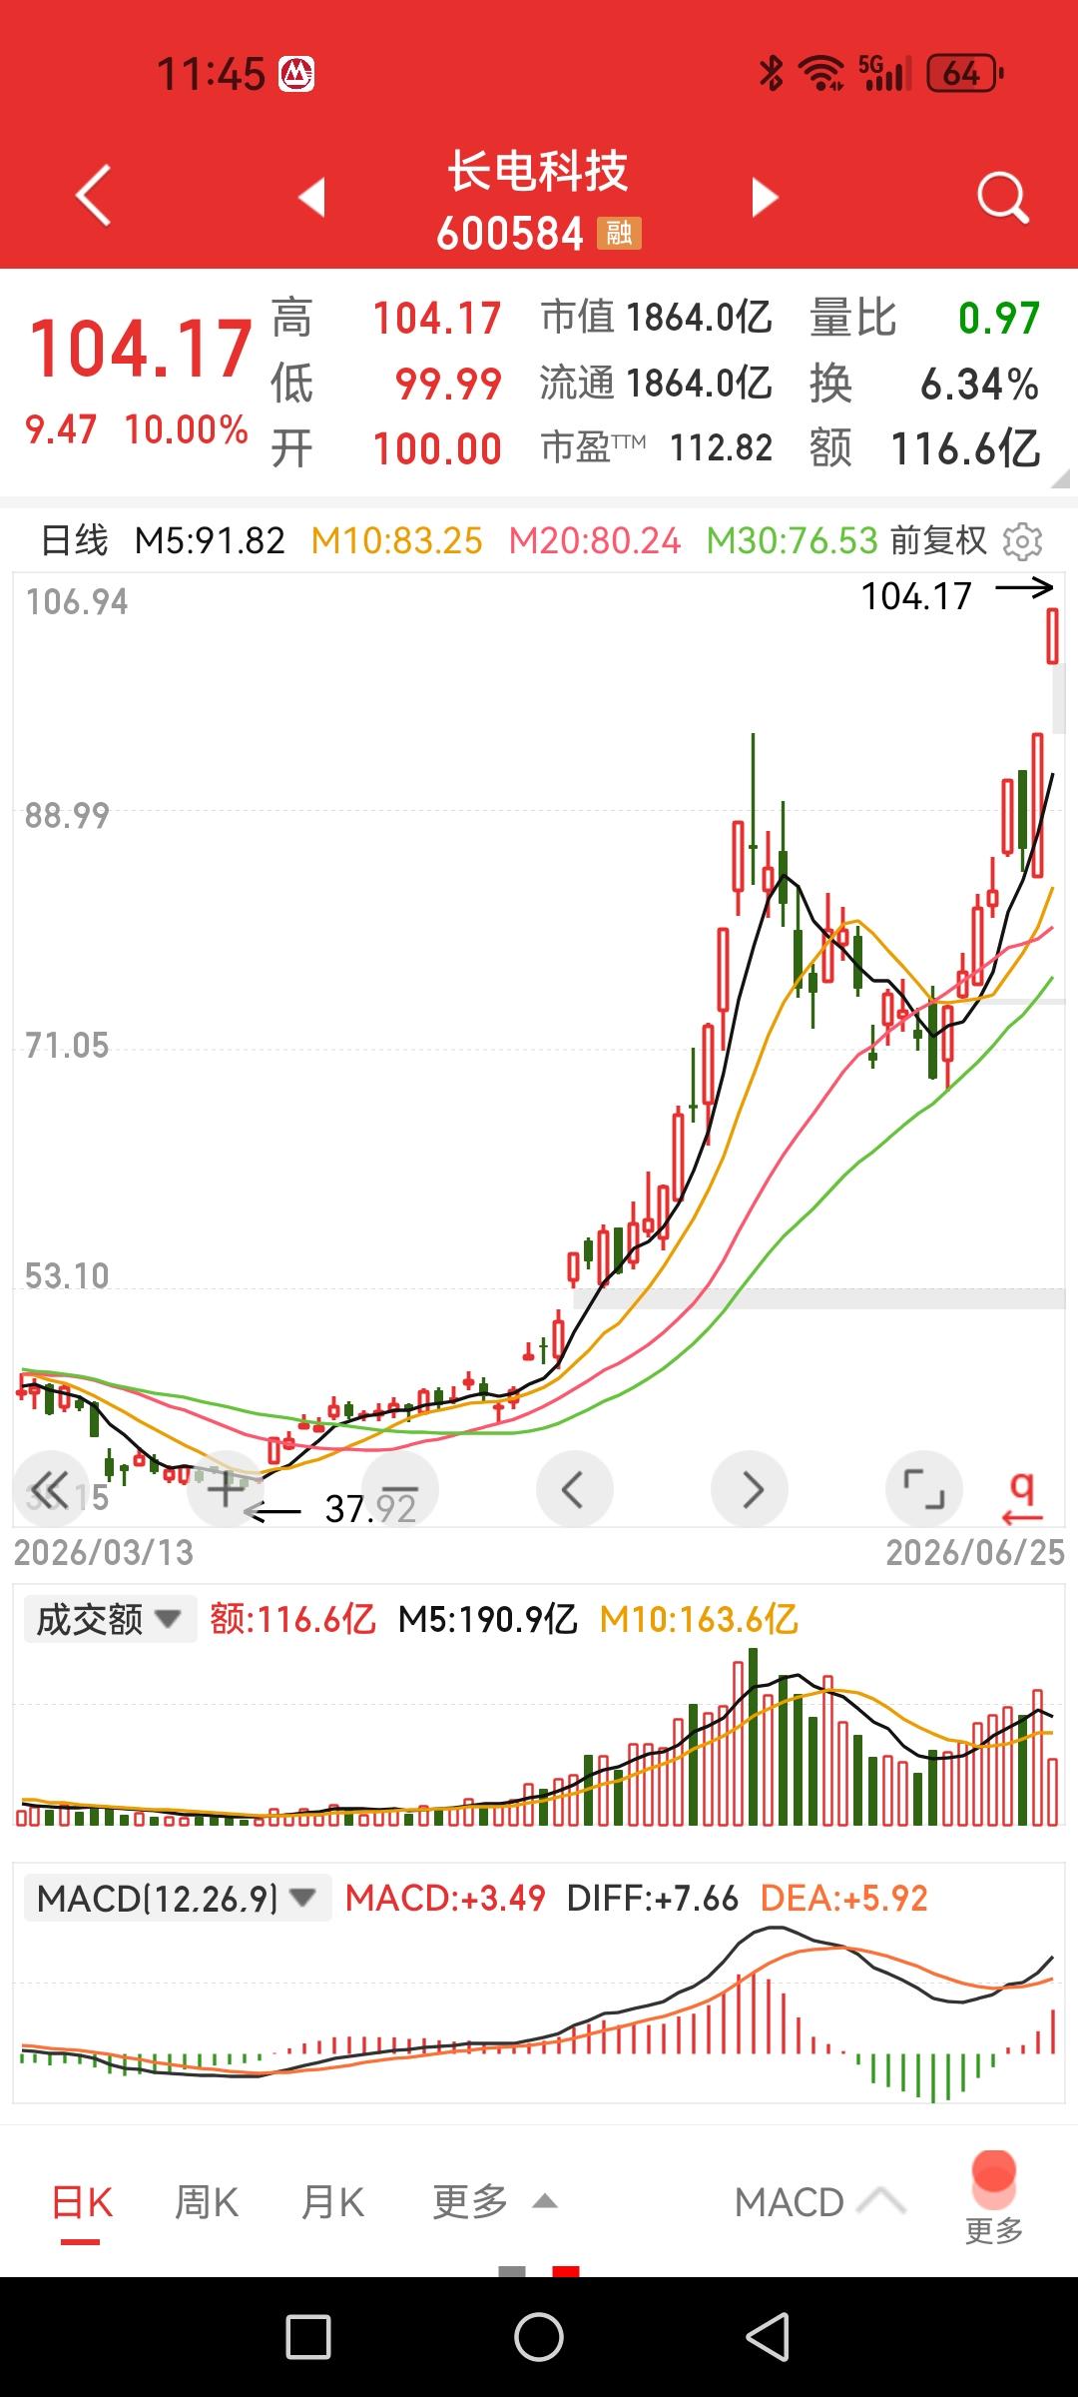Screen dimensions: 1078x2397
Task: Tap the back arrow in header
Action: [x=94, y=196]
